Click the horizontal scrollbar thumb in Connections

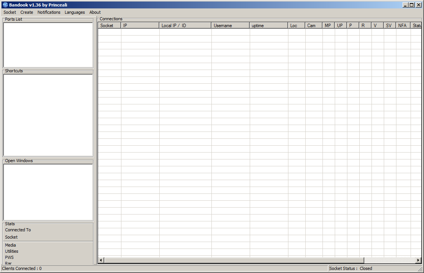(234, 260)
